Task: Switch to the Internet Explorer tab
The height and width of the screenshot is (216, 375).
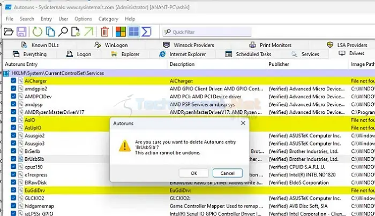Action: coord(183,54)
